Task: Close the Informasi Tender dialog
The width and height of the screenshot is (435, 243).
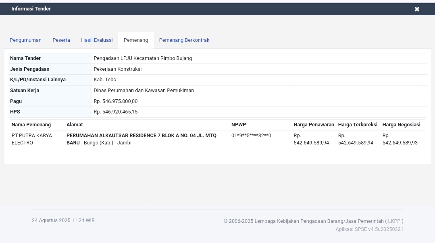Action: click(x=417, y=9)
